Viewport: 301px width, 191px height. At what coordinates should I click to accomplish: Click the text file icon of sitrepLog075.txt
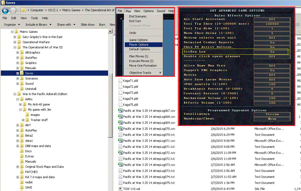coord(120,183)
